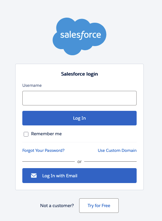Click the envelope icon on email login button
The image size is (162, 221).
[34, 176]
